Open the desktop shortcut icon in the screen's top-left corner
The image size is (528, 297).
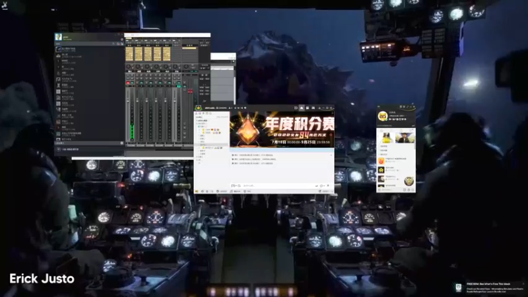[x=5, y=5]
